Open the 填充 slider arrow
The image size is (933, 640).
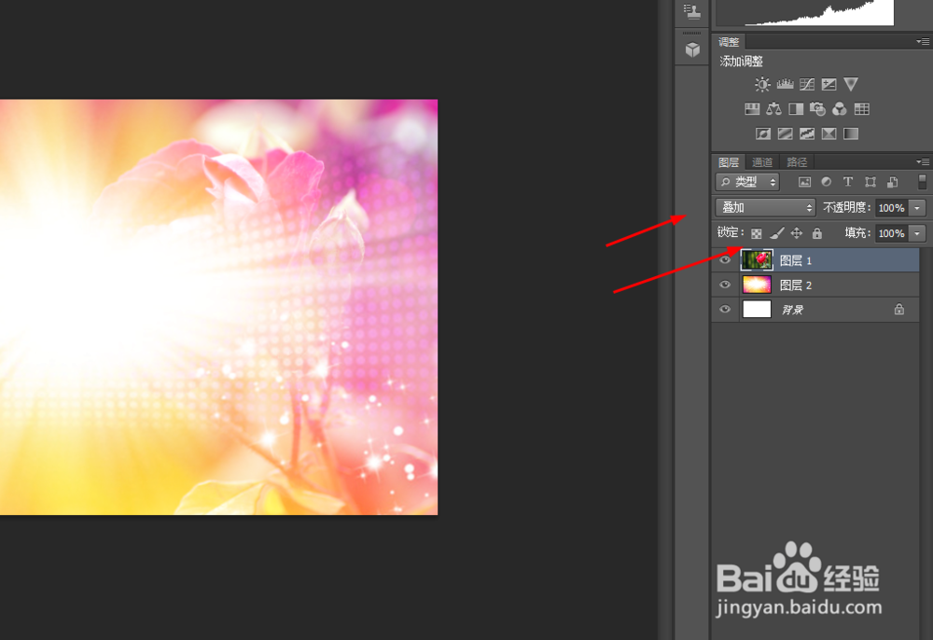(x=917, y=233)
